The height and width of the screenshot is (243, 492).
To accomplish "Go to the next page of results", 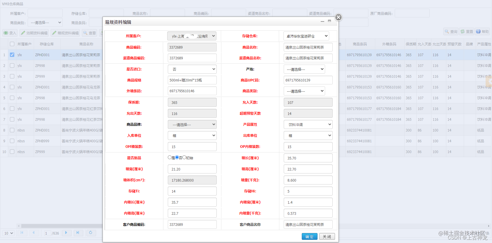I will coord(66,233).
